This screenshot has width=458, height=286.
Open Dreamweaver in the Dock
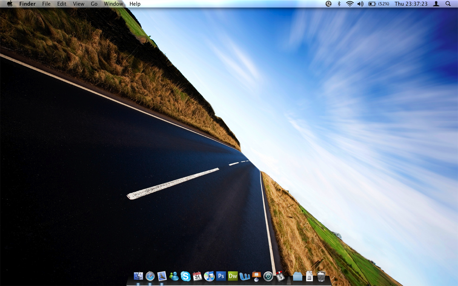[233, 276]
